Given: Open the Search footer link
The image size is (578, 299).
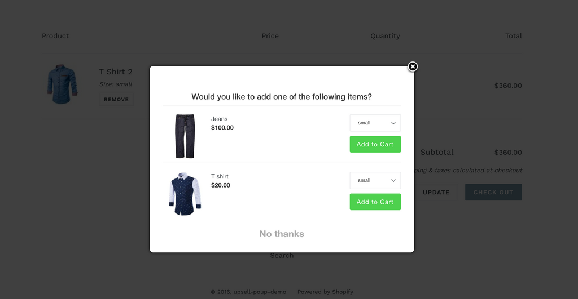Looking at the screenshot, I should [x=282, y=256].
